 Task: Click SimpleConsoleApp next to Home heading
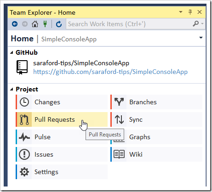(69, 39)
